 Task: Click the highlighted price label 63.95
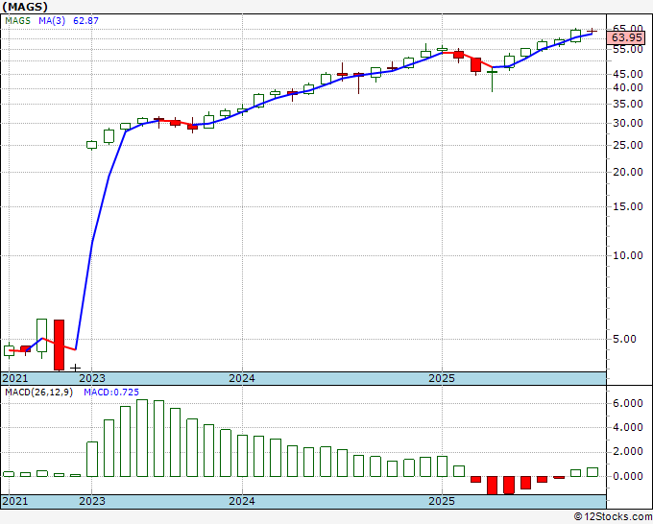tap(626, 38)
